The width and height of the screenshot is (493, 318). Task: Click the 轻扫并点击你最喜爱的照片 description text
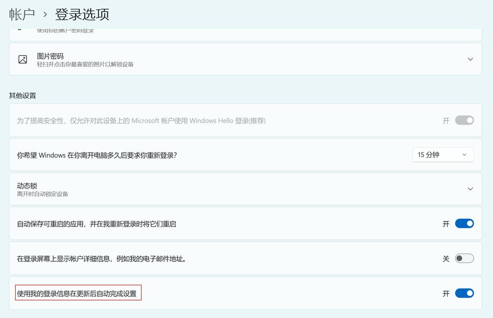click(85, 64)
